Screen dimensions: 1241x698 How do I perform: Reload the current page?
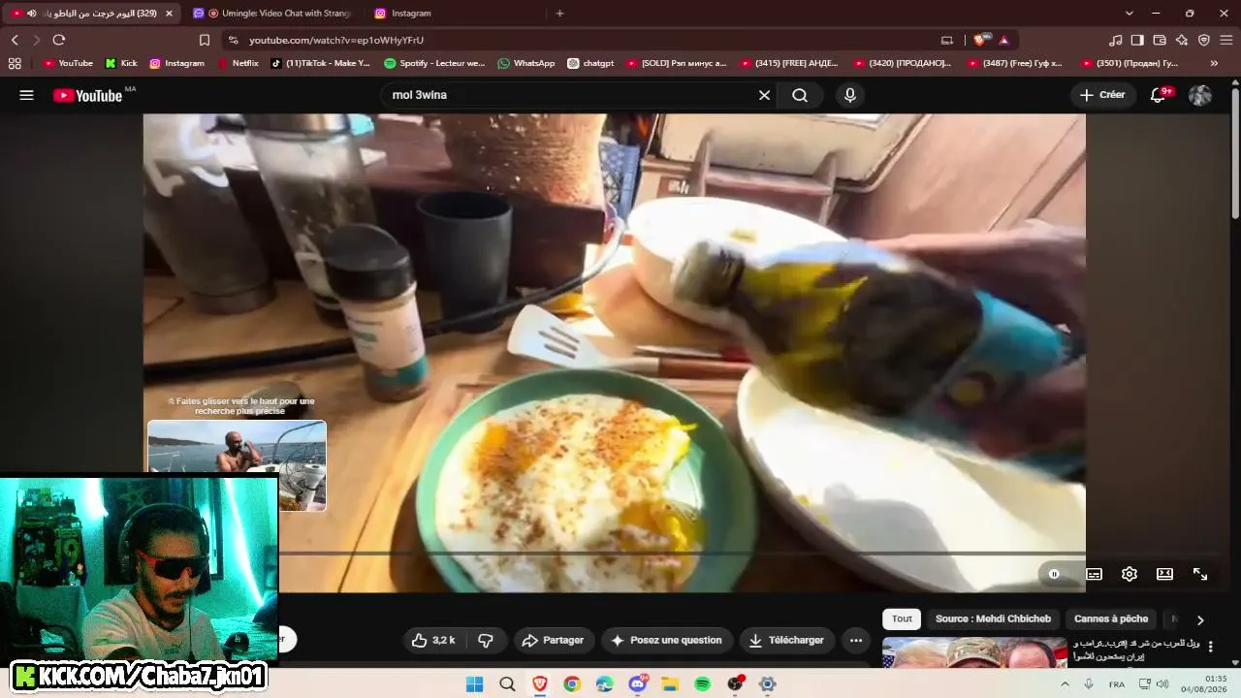pyautogui.click(x=59, y=40)
